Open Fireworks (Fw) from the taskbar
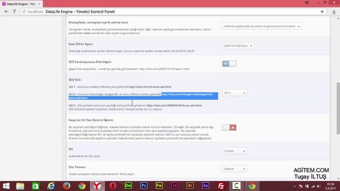Screen dimensions: 340x191 [159, 186]
